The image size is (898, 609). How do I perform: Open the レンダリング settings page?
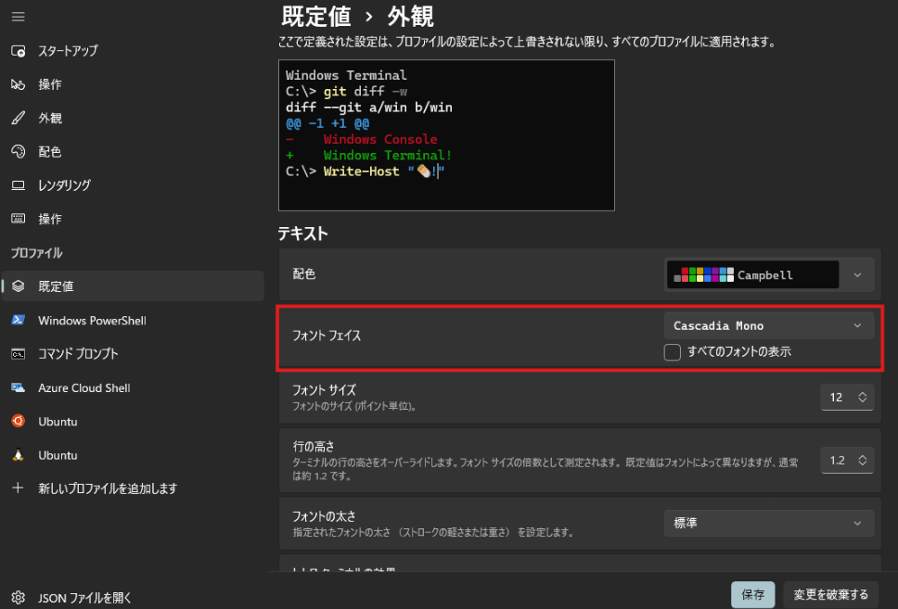click(133, 185)
